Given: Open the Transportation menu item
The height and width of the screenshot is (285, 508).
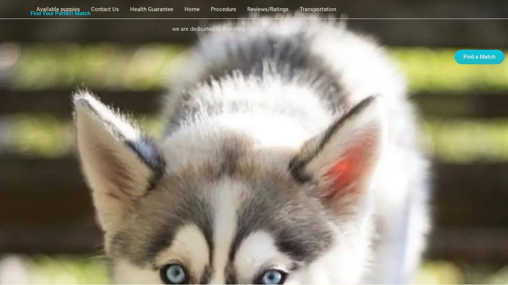Looking at the screenshot, I should (318, 9).
